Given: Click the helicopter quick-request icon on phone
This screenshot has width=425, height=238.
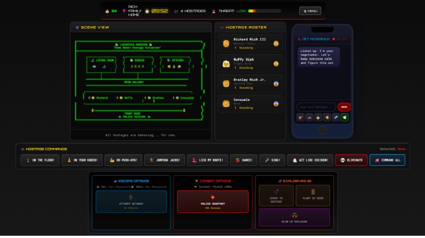Looking at the screenshot, I should 301,118.
